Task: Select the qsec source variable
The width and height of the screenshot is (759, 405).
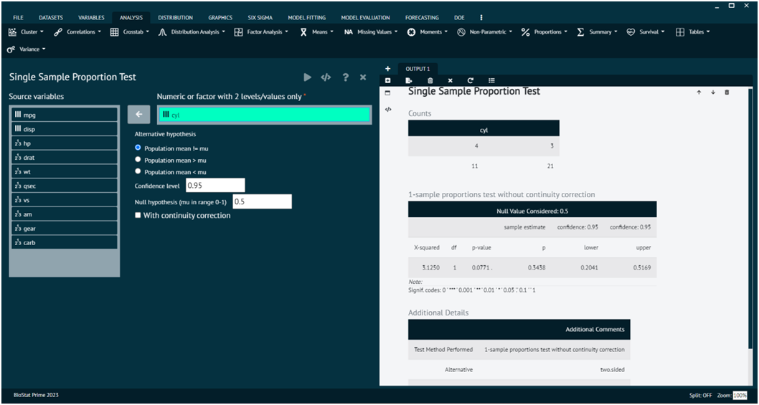Action: coord(65,186)
